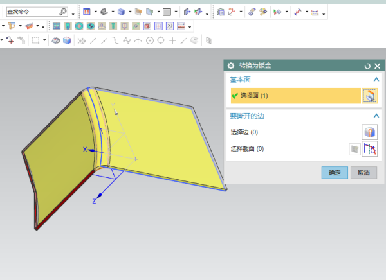The height and width of the screenshot is (280, 386).
Task: Close the 转换为钣金 dialog
Action: pyautogui.click(x=378, y=66)
